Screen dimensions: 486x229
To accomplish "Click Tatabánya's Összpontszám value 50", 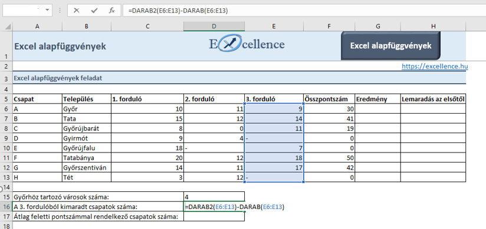I will [329, 158].
